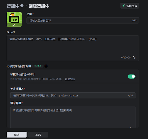Click the pencil icon on the avatar
The width and height of the screenshot is (148, 139).
point(14,25)
